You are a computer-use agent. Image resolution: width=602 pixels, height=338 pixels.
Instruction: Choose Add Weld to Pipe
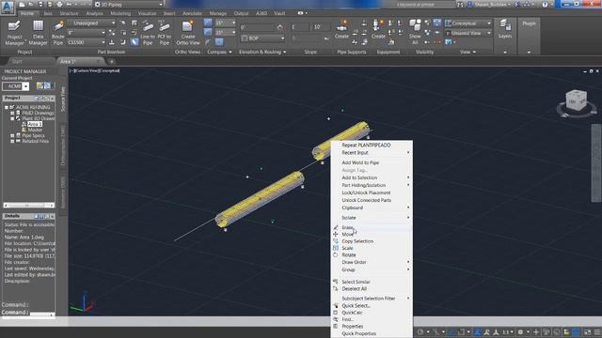click(372, 162)
